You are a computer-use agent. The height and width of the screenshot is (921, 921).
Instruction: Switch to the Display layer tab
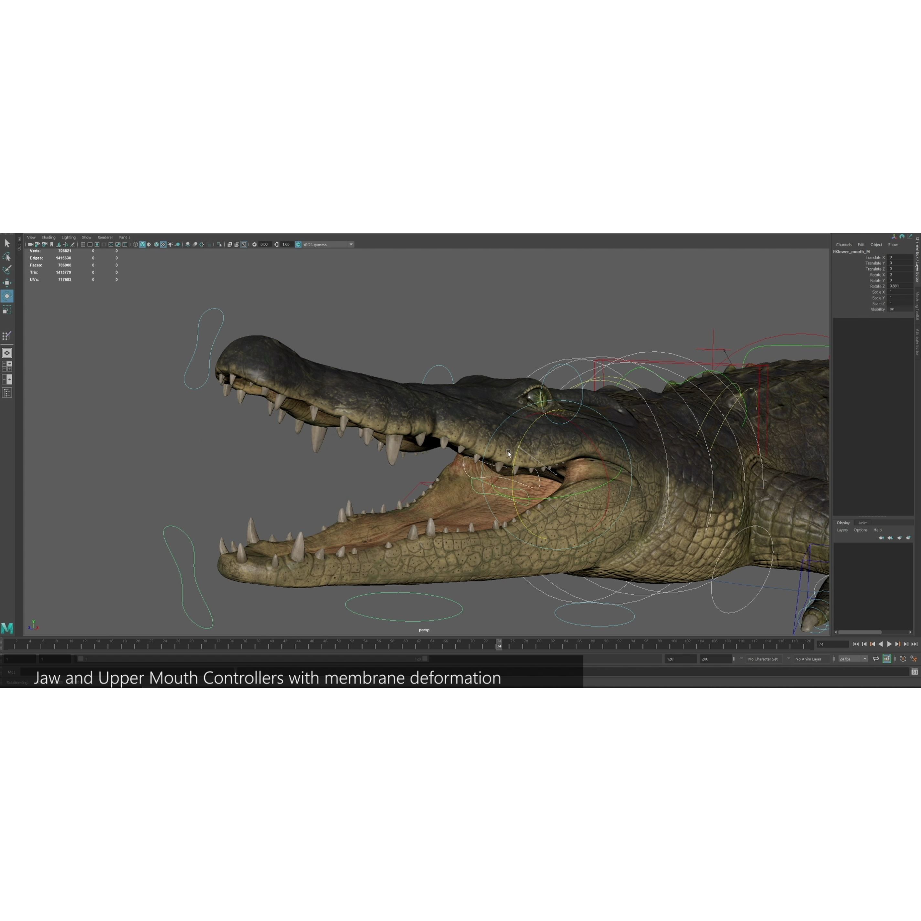coord(843,523)
